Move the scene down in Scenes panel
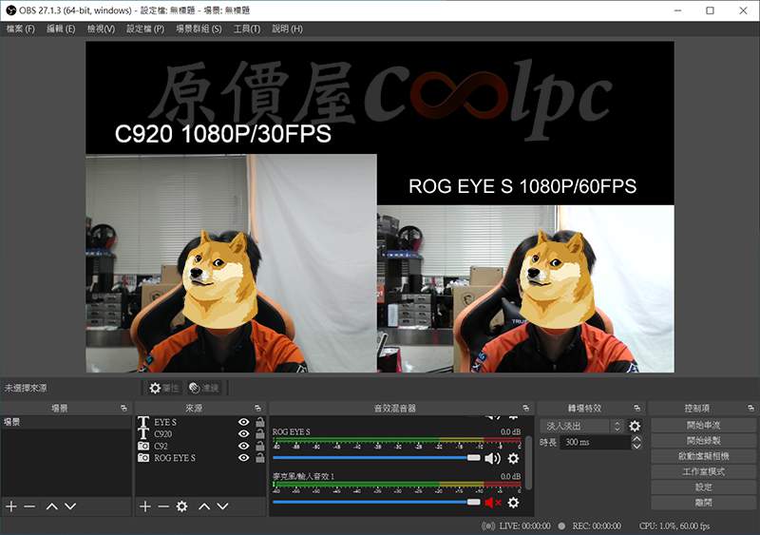 tap(70, 506)
